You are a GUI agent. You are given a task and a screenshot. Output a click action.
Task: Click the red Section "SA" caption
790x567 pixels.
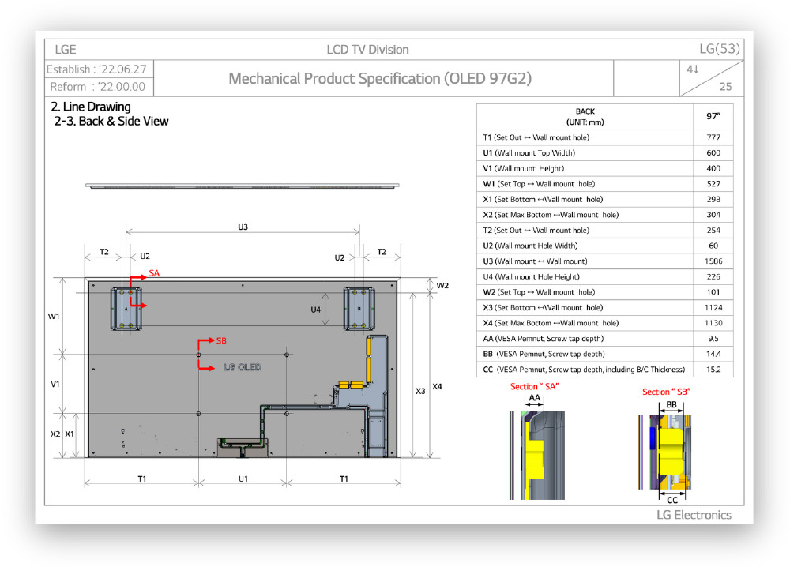click(534, 387)
